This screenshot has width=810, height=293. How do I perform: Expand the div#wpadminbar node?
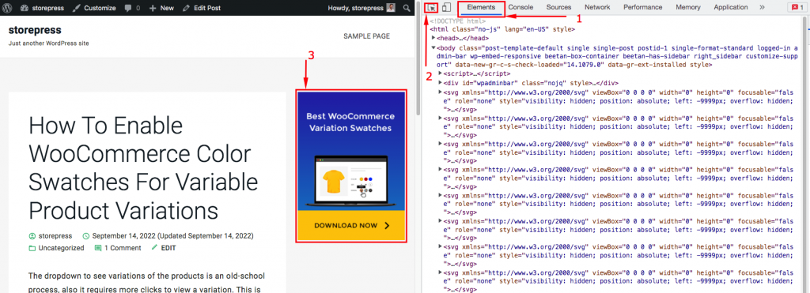pyautogui.click(x=440, y=83)
